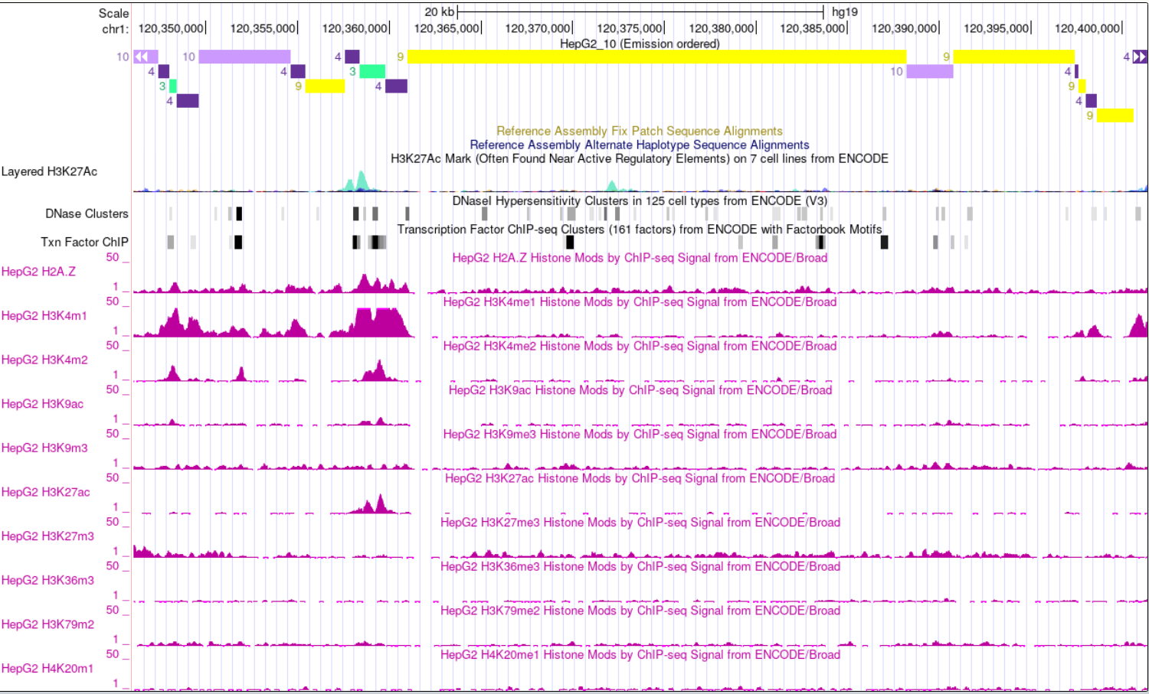This screenshot has width=1149, height=694.
Task: Click the Reference Assembly Fix Patch Sequence Alignments label
Action: [640, 131]
